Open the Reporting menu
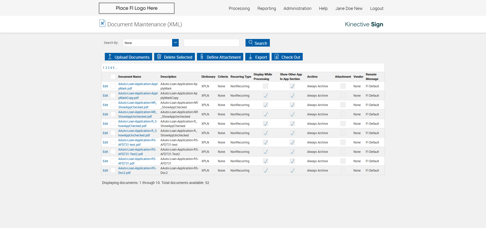This screenshot has height=228, width=486. point(267,8)
